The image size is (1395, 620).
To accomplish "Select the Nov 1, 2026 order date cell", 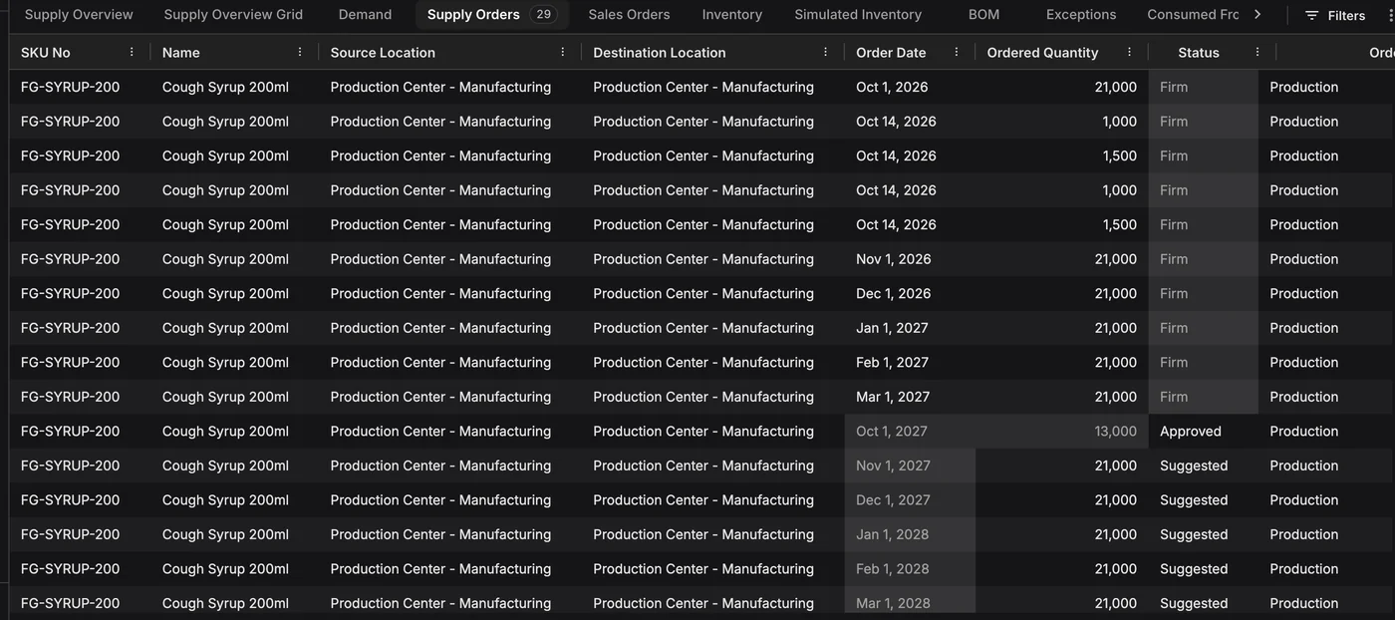I will pos(910,259).
